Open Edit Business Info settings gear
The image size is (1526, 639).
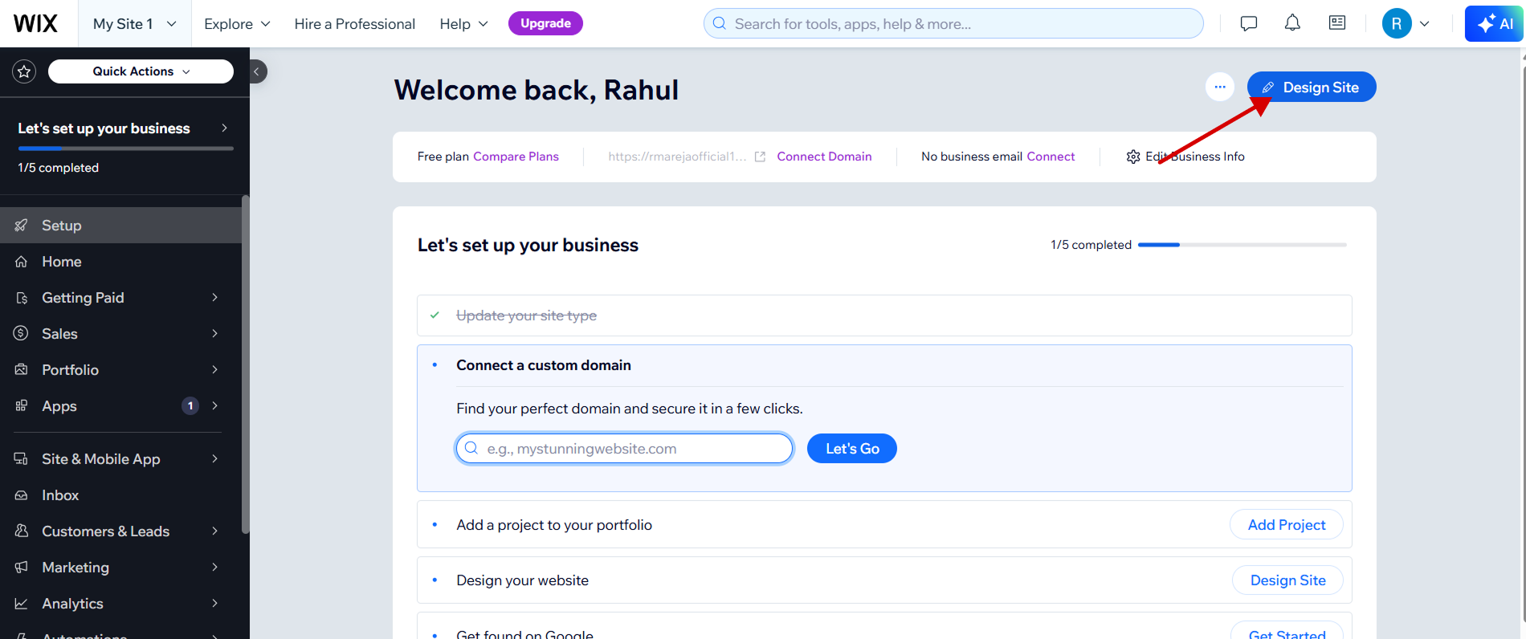(x=1133, y=157)
